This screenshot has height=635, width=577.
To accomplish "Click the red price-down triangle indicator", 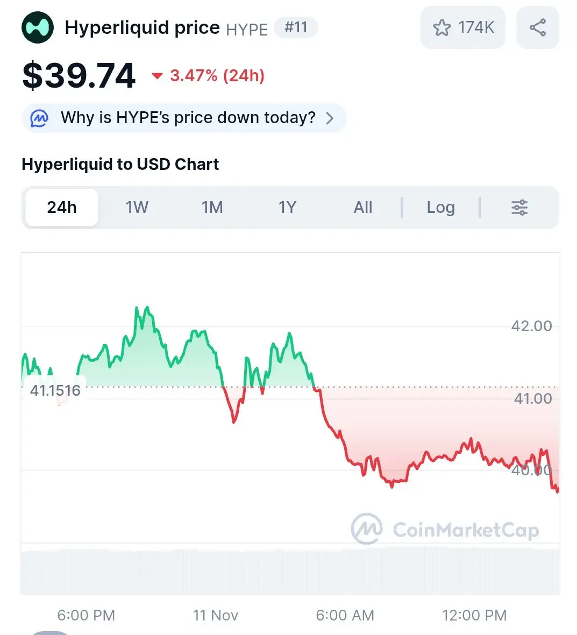I will tap(157, 76).
